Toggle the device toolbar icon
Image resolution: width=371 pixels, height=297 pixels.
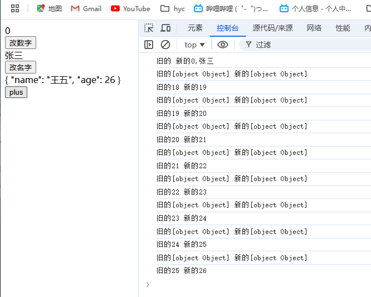tap(165, 28)
